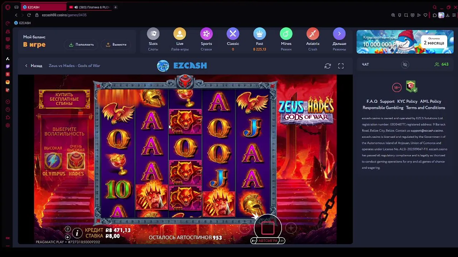
Task: Toggle the game sound icon
Action: coord(68,237)
